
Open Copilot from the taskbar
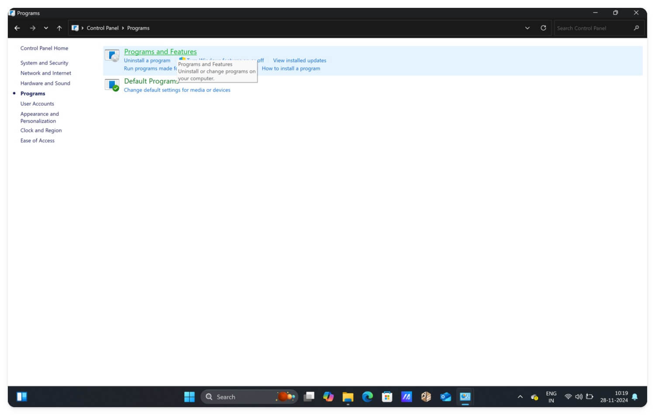[328, 397]
